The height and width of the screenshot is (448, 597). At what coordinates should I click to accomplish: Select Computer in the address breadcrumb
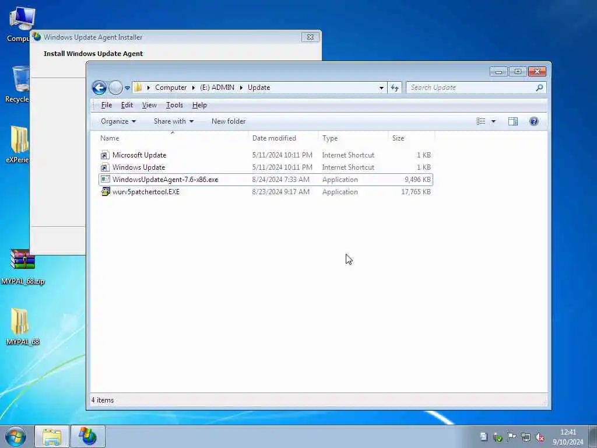coord(171,87)
